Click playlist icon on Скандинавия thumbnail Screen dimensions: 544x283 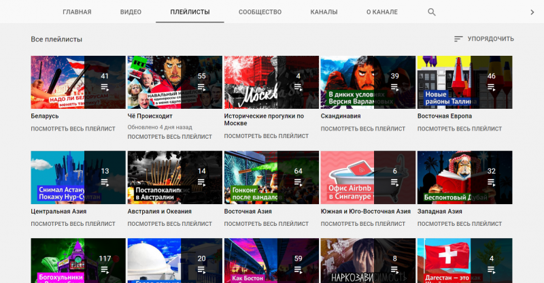click(395, 88)
